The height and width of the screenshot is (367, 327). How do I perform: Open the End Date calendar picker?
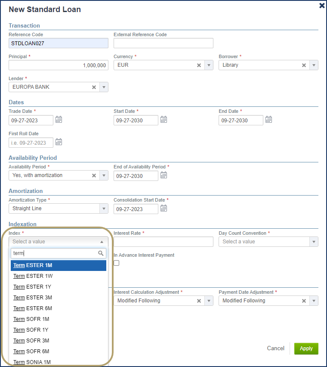(x=268, y=120)
